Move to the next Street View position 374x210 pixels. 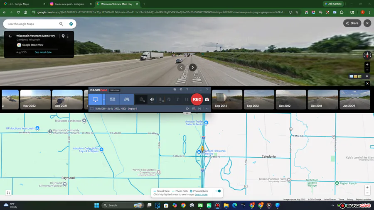point(193,67)
